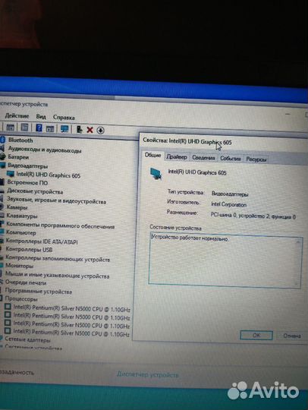Open the Действие menu

(x=17, y=115)
